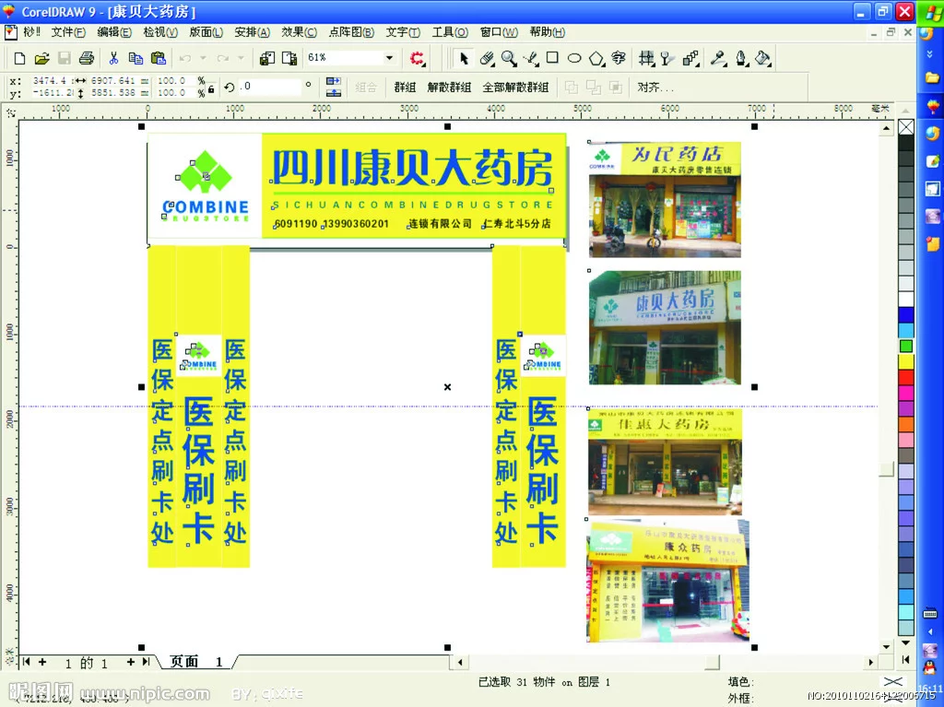Open the 效果(C) menu
944x707 pixels.
tap(300, 32)
